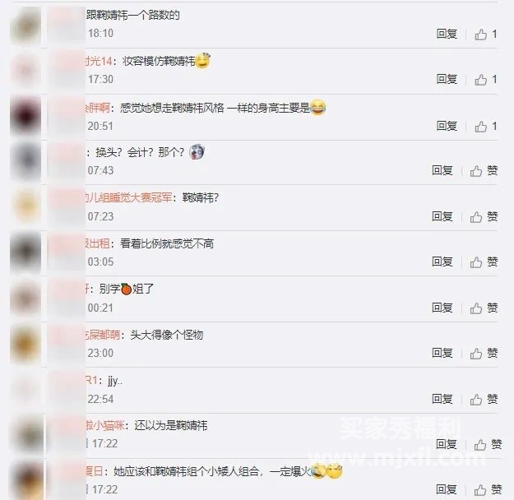Thumbs-up the 22:54 jjy comment
This screenshot has height=500, width=514.
[484, 400]
